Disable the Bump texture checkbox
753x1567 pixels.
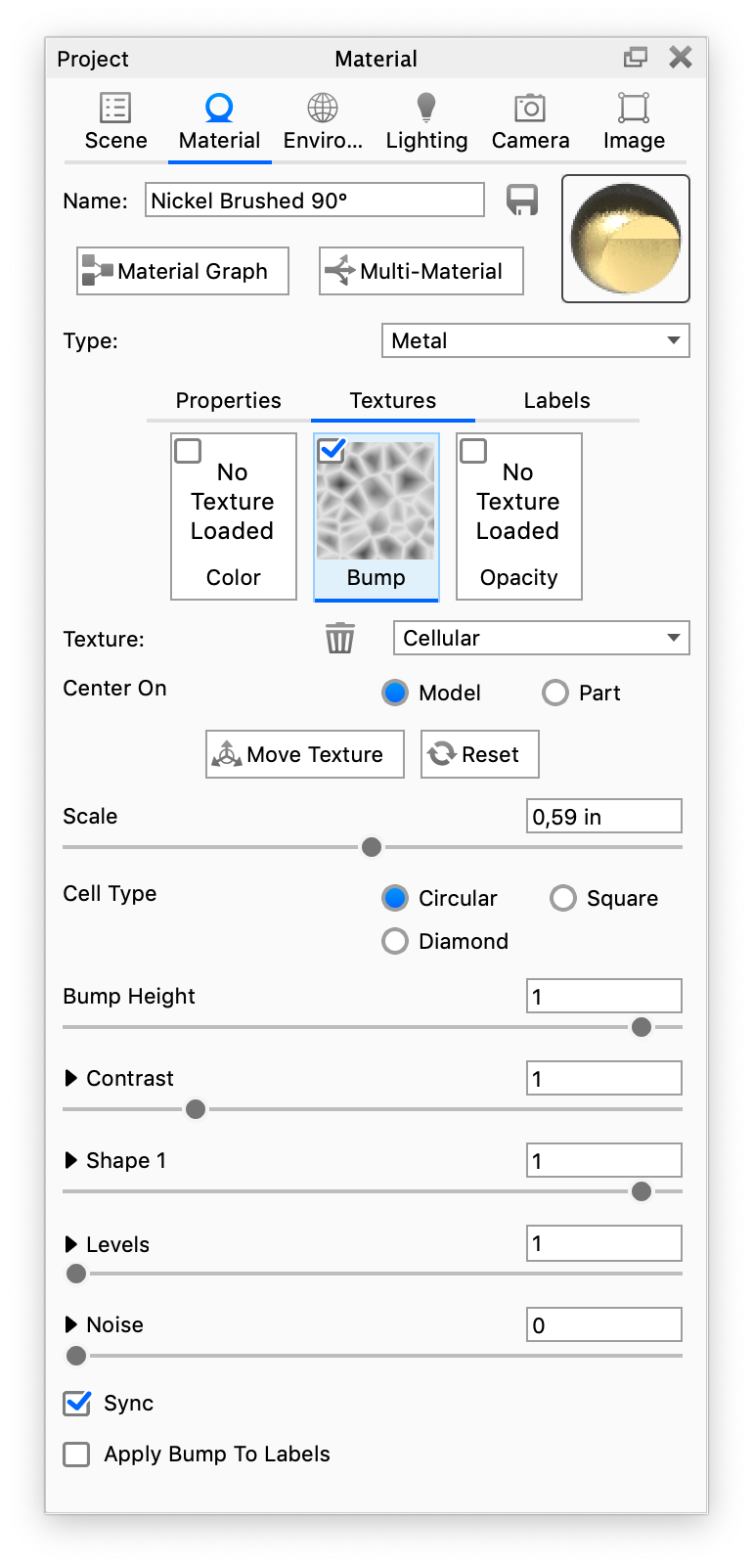[332, 451]
